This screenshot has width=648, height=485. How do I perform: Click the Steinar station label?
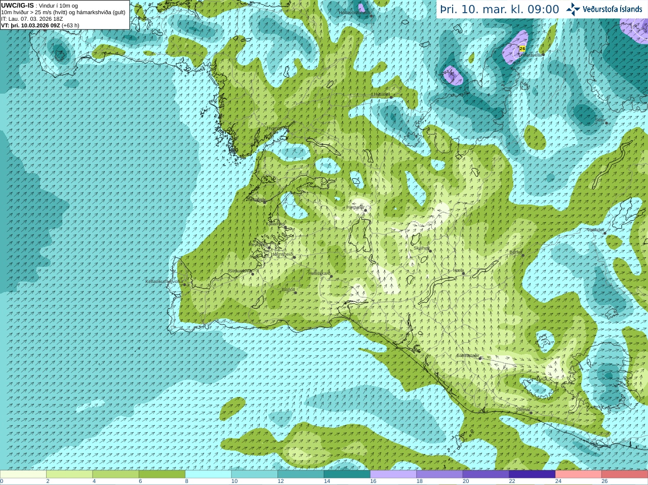523,410
